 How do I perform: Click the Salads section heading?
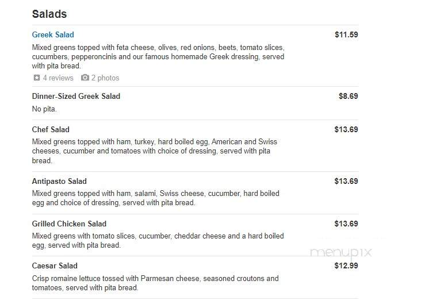coord(49,14)
